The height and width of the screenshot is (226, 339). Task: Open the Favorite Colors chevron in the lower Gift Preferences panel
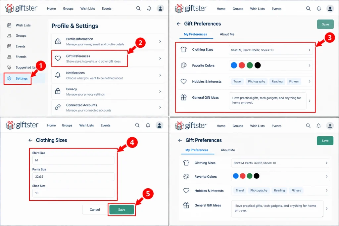[326, 176]
